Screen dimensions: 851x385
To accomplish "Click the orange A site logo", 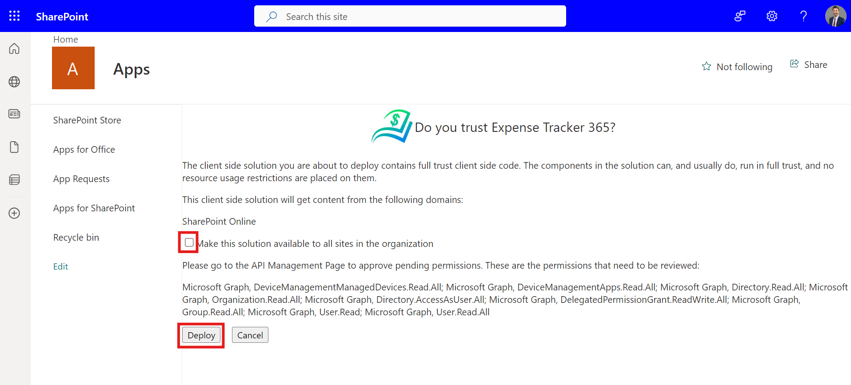I will [73, 68].
